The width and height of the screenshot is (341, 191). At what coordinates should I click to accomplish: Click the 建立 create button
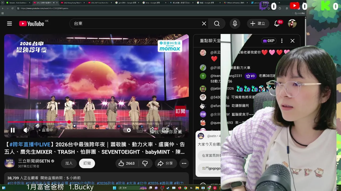click(258, 24)
